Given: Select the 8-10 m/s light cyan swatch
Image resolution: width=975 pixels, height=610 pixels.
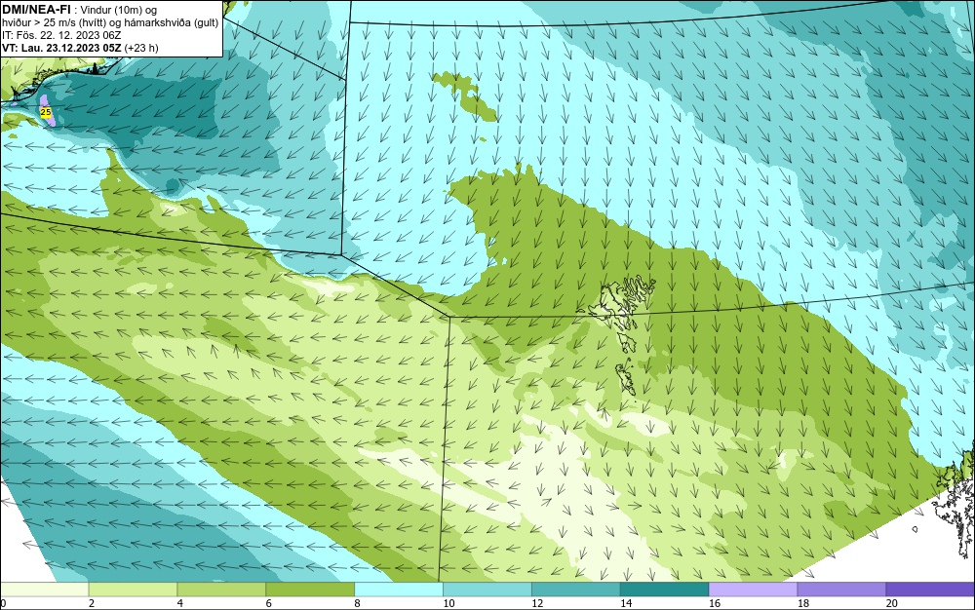Looking at the screenshot, I should [x=399, y=590].
